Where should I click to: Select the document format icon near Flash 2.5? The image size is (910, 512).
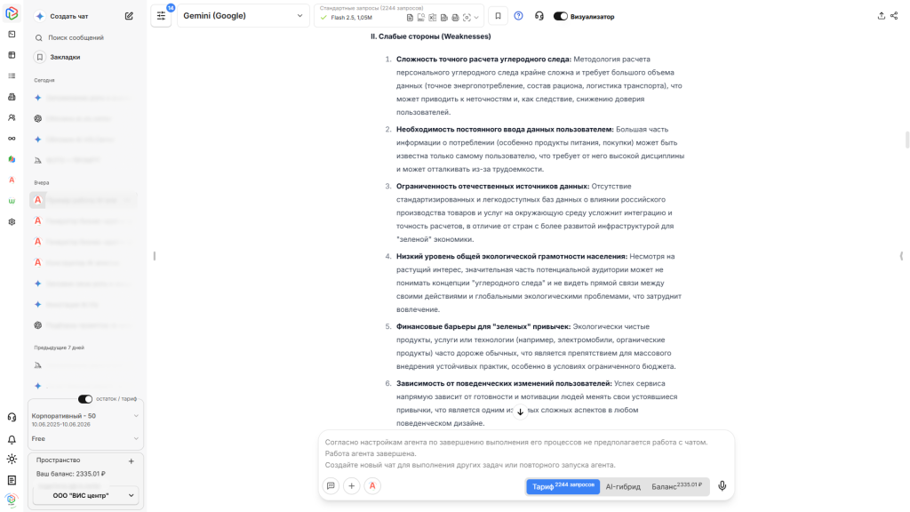pos(411,15)
